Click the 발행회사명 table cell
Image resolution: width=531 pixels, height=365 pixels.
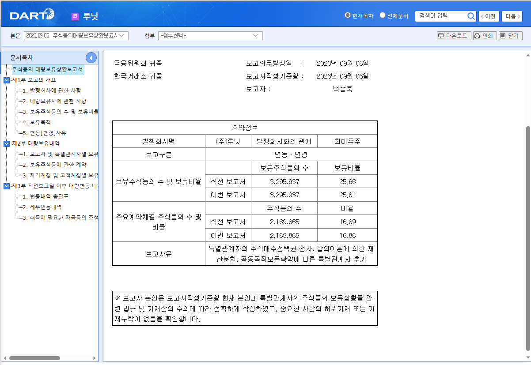coord(159,141)
